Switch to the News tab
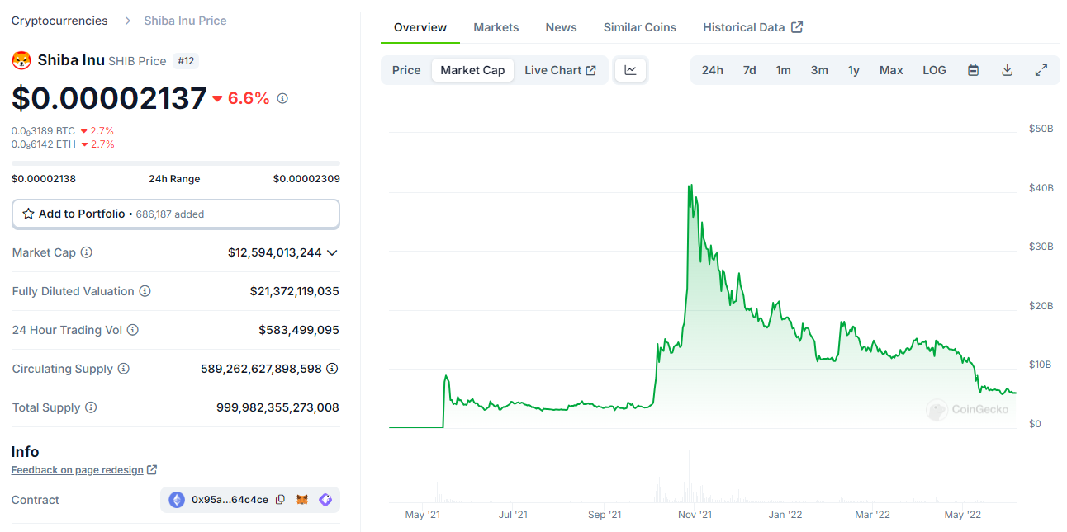The height and width of the screenshot is (532, 1067). click(x=561, y=27)
